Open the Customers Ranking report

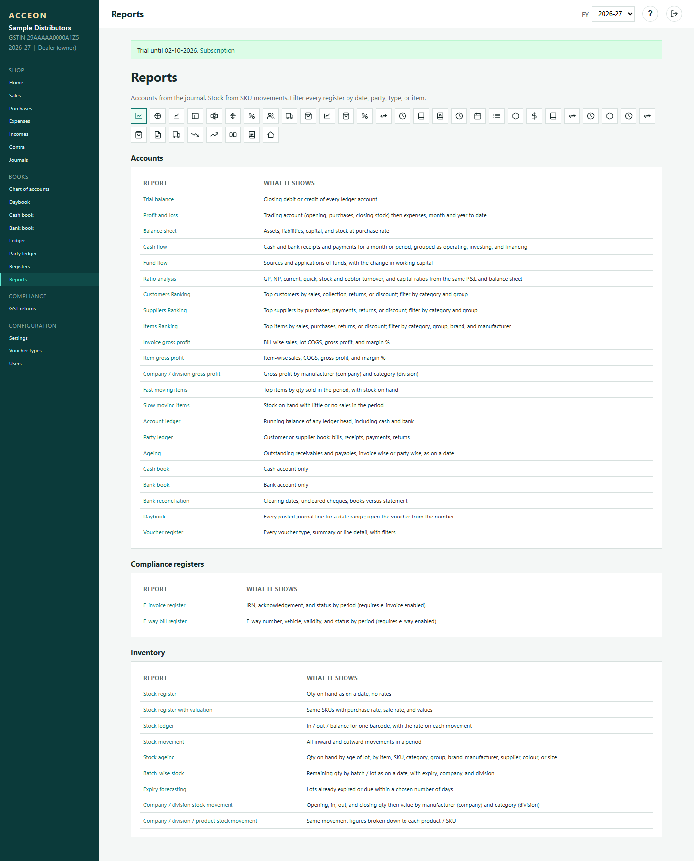(167, 294)
